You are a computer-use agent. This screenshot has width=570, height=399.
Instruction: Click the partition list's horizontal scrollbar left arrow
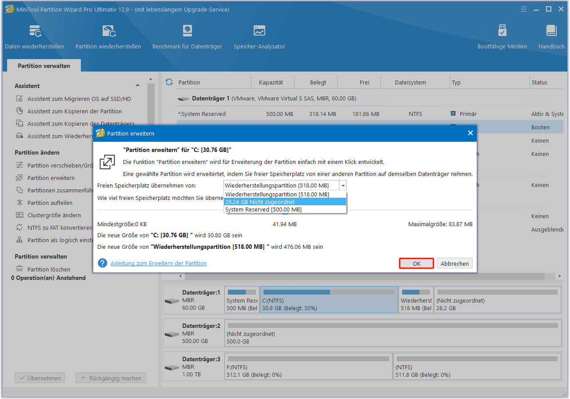pyautogui.click(x=180, y=276)
